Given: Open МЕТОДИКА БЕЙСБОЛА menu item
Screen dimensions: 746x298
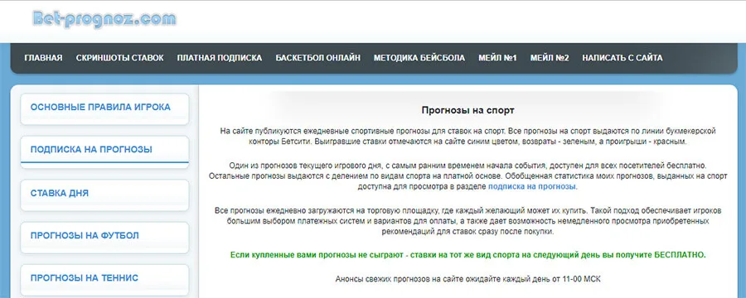Looking at the screenshot, I should tap(419, 58).
